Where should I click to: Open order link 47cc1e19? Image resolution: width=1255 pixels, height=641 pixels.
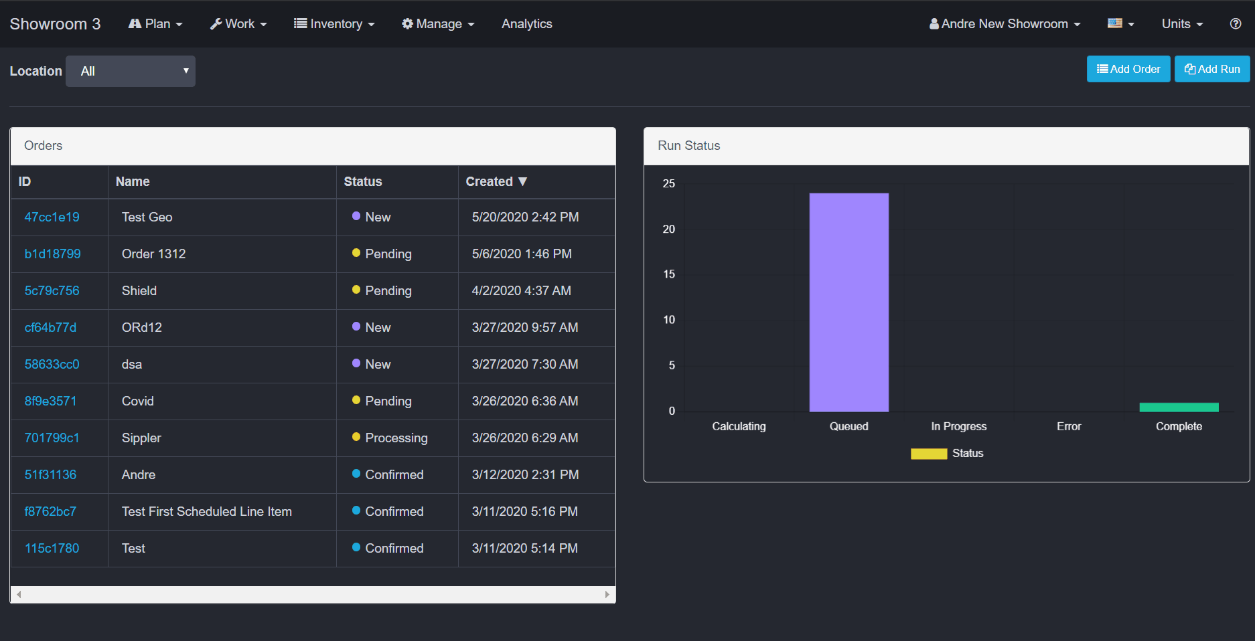(x=52, y=217)
